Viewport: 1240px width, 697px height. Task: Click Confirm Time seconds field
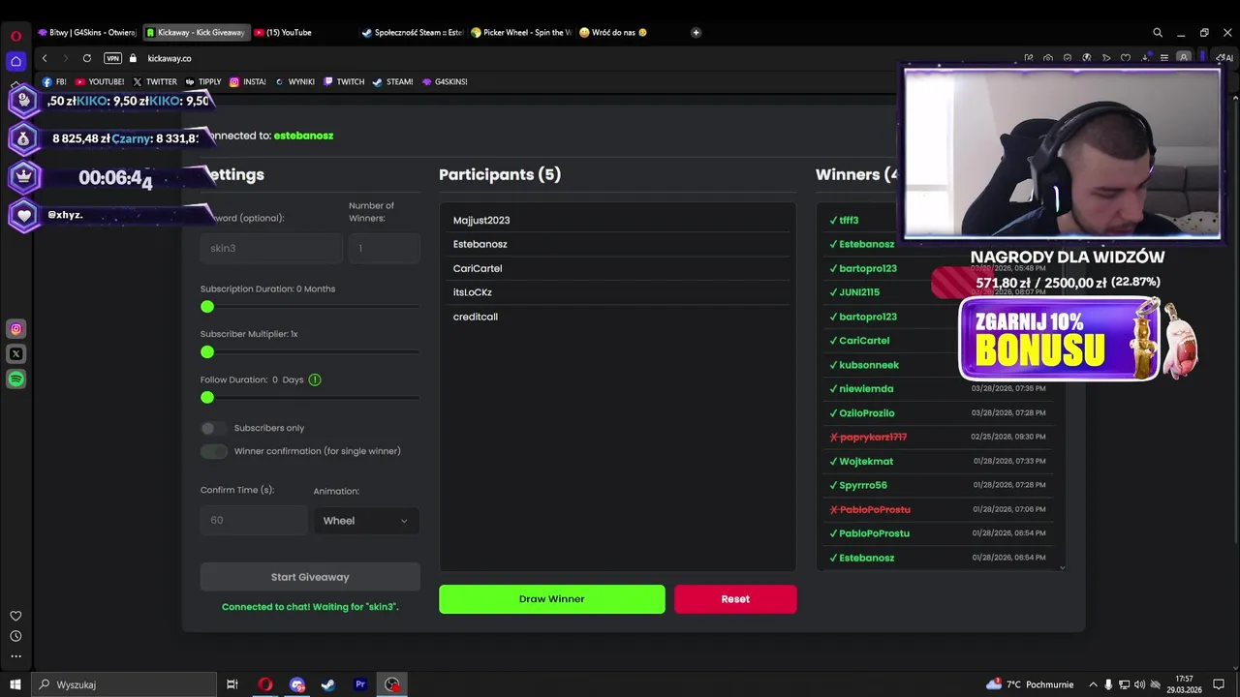[x=254, y=521]
